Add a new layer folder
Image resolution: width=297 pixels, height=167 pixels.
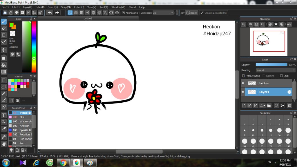[x=269, y=106]
